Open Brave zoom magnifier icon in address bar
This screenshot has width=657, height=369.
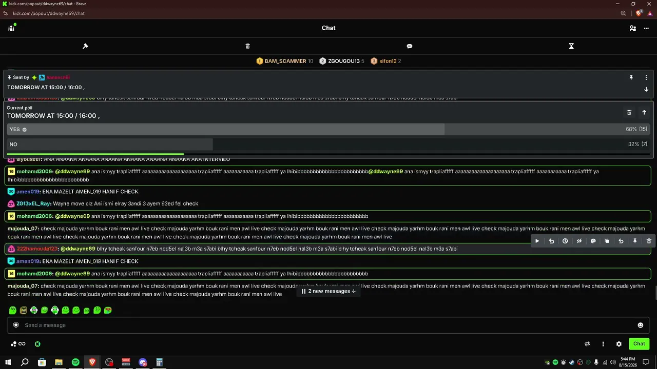624,13
